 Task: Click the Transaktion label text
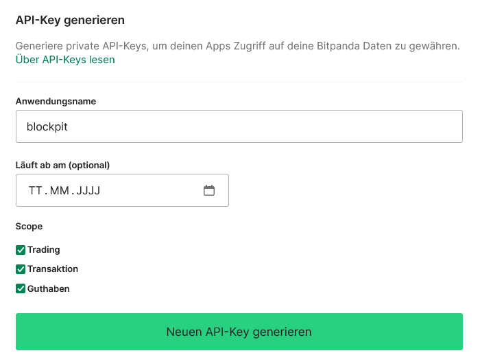click(53, 269)
